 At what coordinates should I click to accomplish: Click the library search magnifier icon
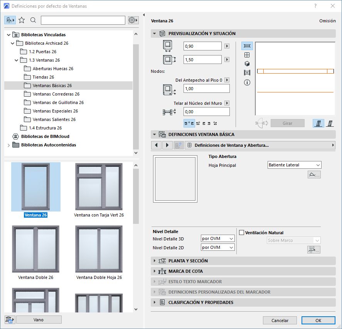click(33, 20)
